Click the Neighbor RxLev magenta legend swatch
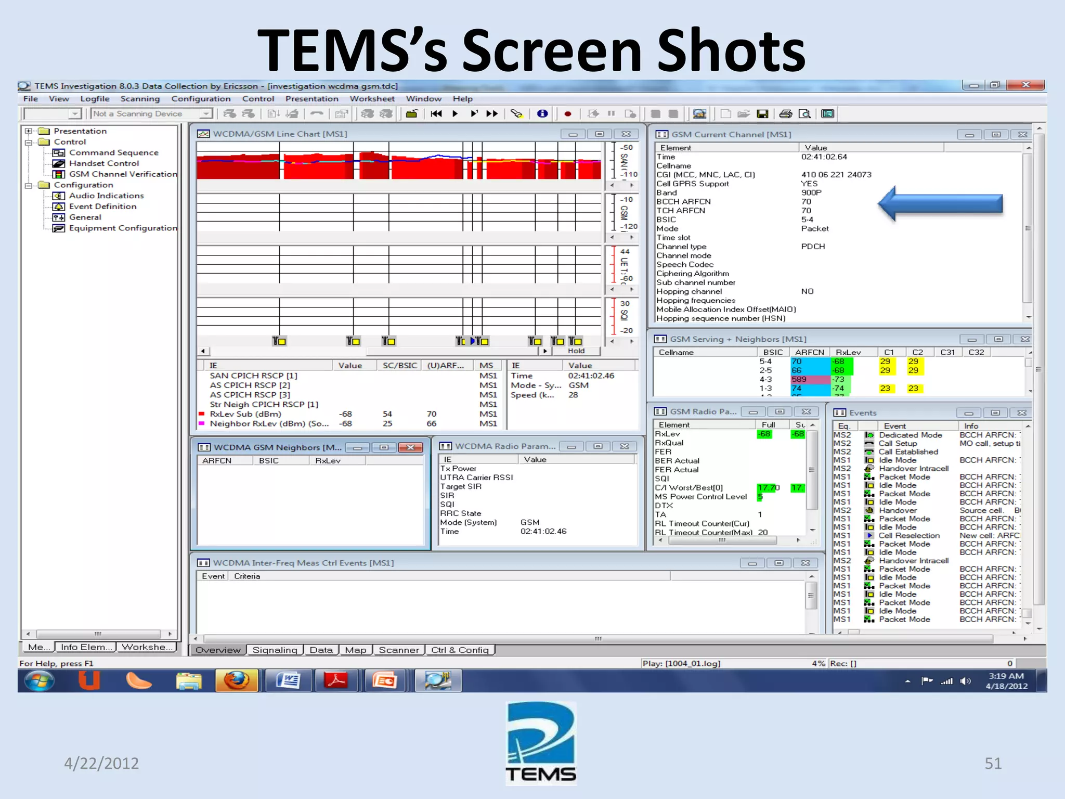The height and width of the screenshot is (799, 1065). [201, 424]
